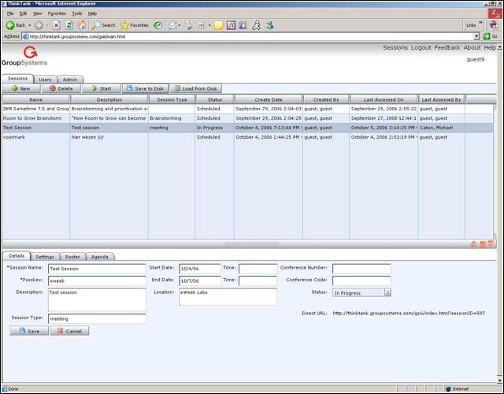The width and height of the screenshot is (504, 394).
Task: Open the Mail icon dropdown arrow
Action: [x=180, y=25]
